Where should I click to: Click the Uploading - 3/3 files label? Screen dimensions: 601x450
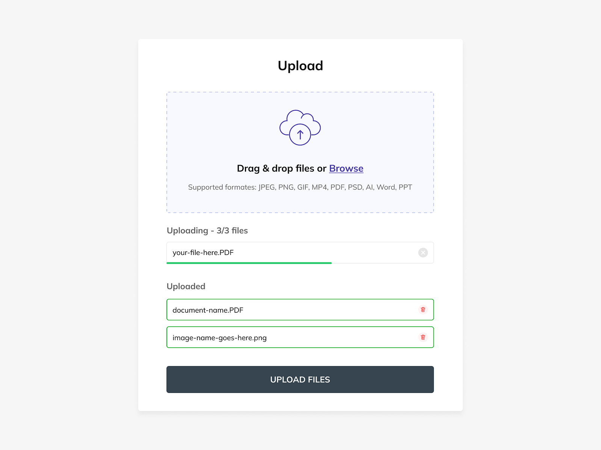tap(207, 231)
